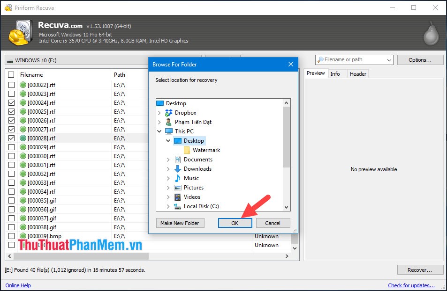Image resolution: width=447 pixels, height=291 pixels.
Task: Click the Watermark folder icon
Action: tap(187, 150)
